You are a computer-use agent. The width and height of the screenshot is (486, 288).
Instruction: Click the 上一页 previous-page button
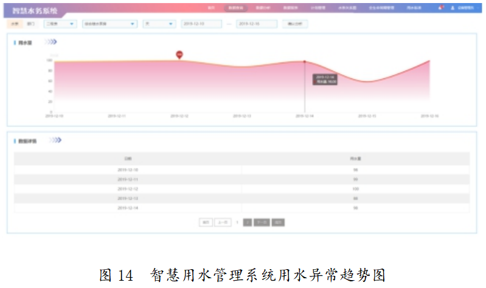click(x=223, y=222)
